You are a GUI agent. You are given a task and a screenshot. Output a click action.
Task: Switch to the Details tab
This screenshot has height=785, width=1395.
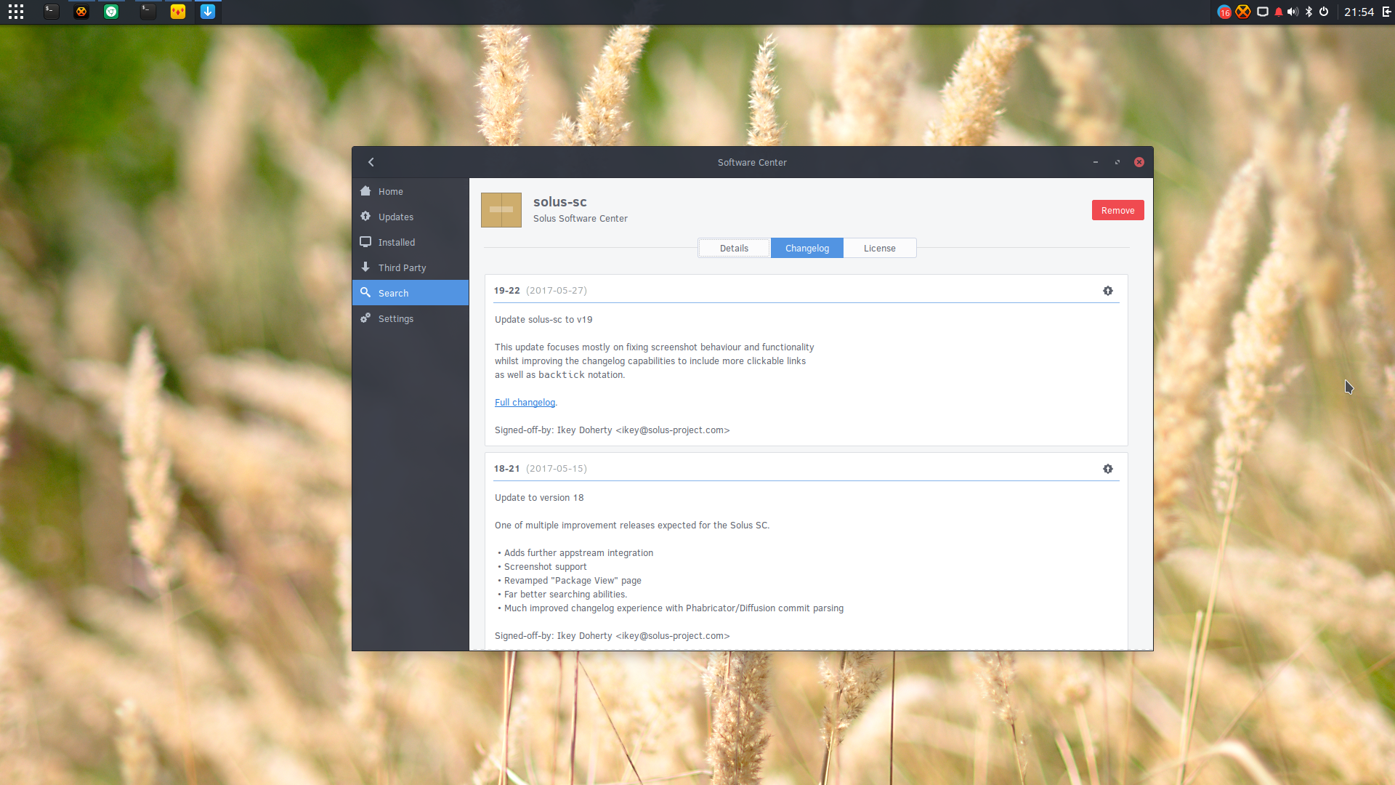click(734, 248)
